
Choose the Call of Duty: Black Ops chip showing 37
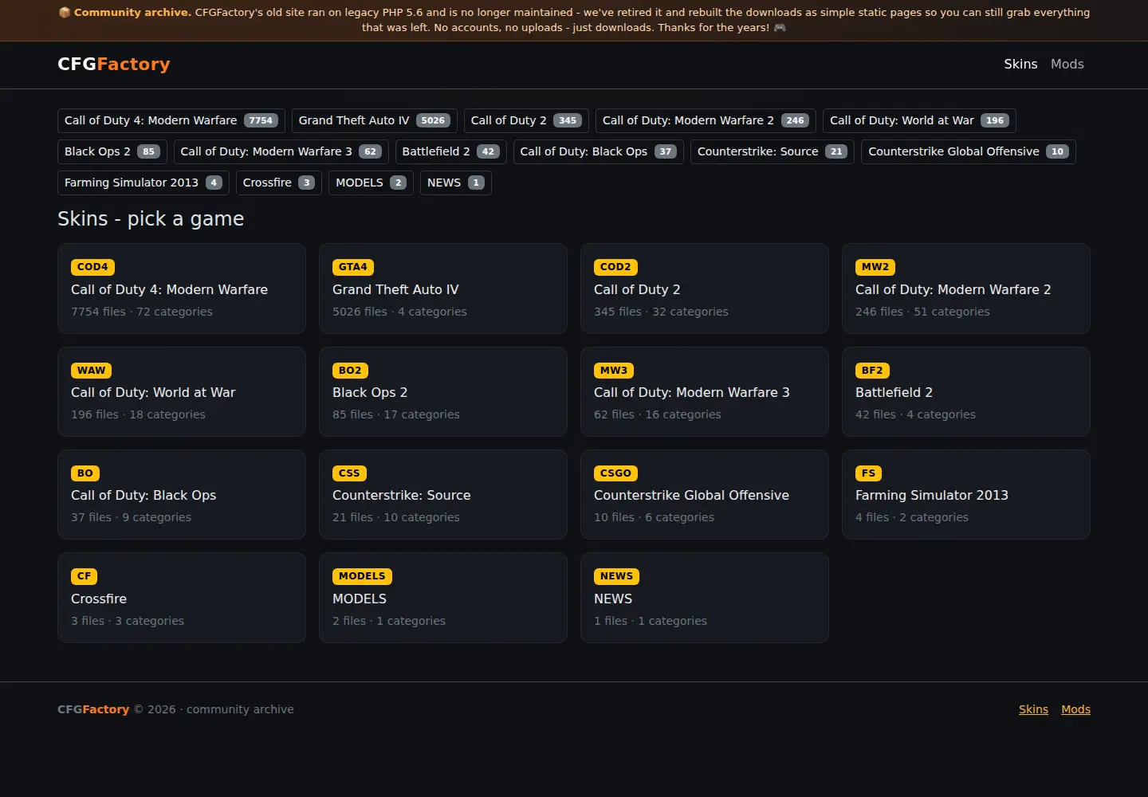click(599, 151)
